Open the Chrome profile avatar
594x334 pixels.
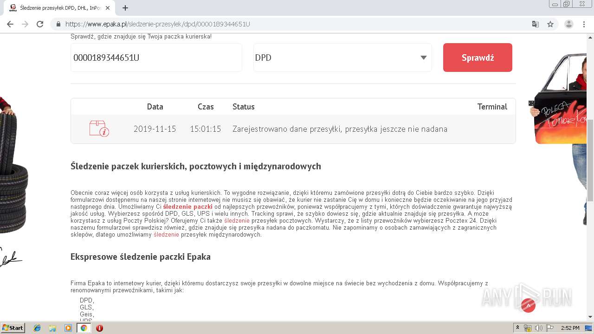point(568,24)
